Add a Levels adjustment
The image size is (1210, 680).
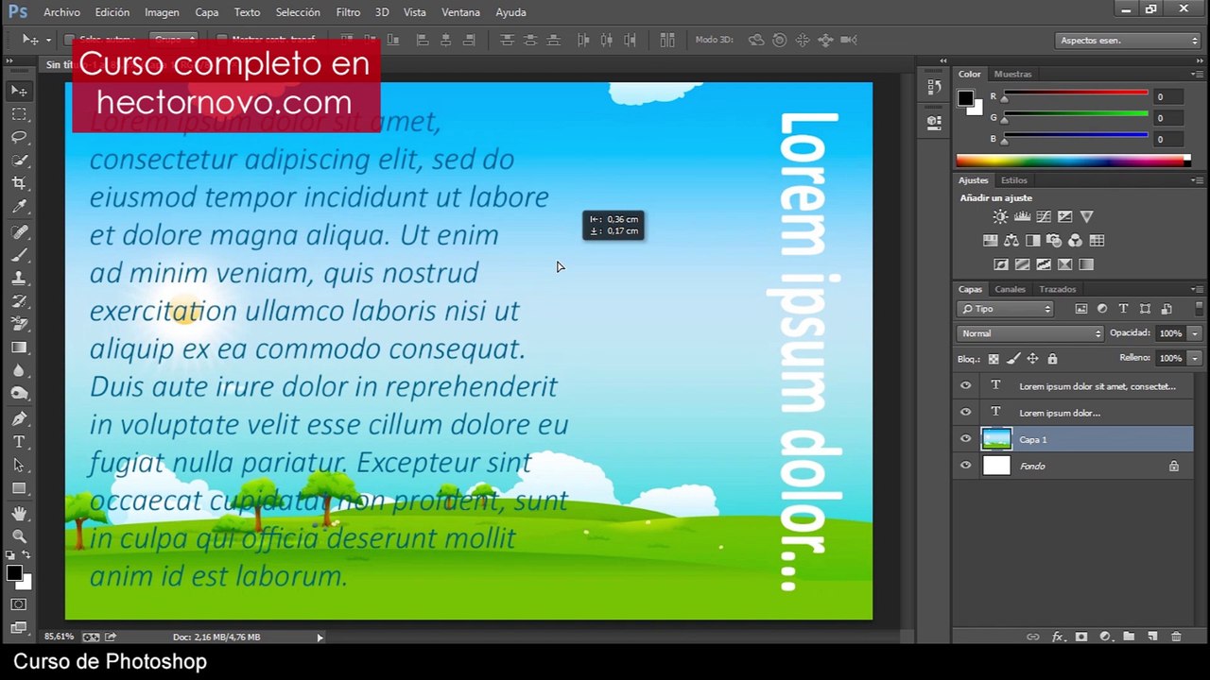[1022, 216]
